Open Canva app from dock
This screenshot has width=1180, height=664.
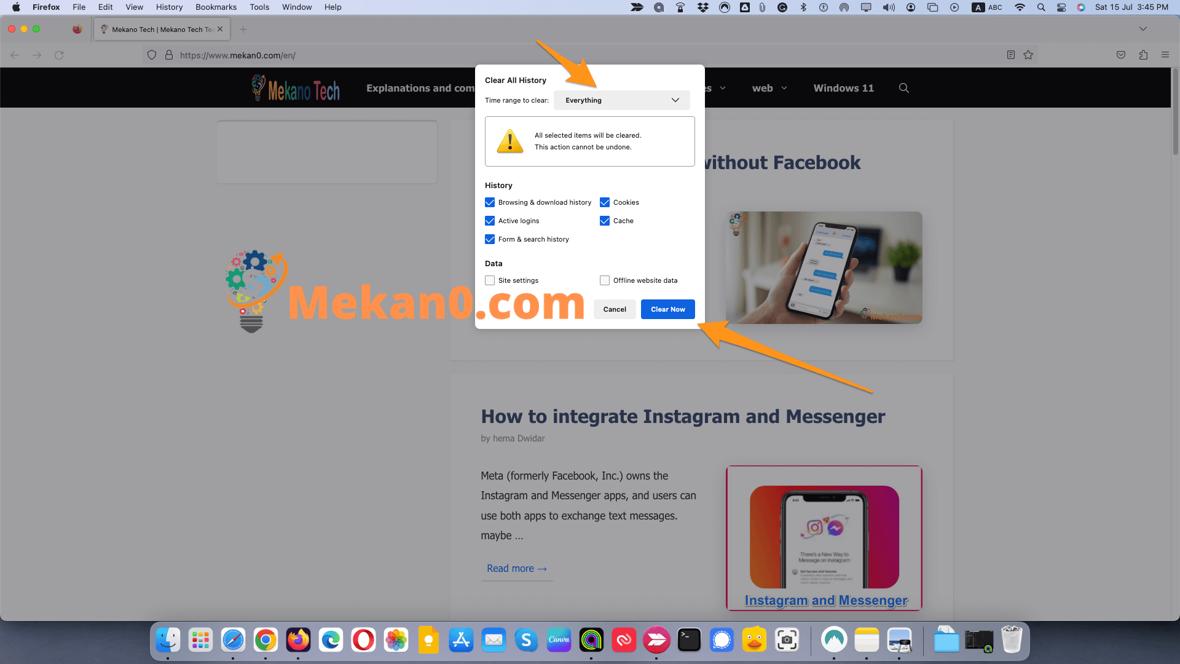tap(559, 641)
